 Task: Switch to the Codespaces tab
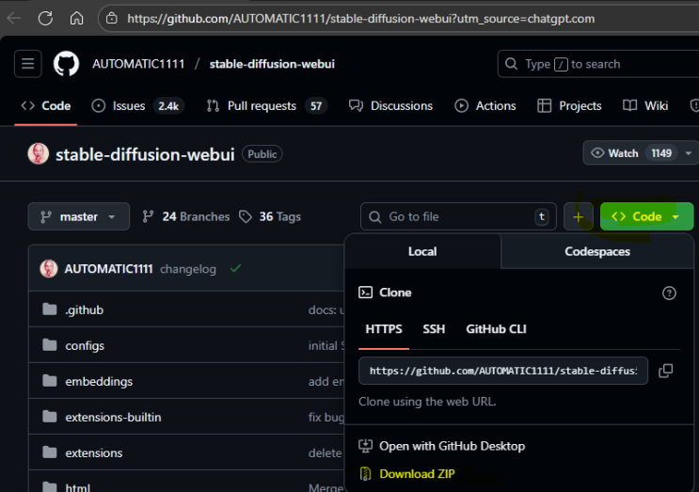597,251
